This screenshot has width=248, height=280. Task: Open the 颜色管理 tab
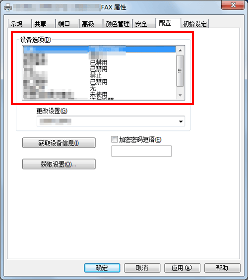[118, 24]
